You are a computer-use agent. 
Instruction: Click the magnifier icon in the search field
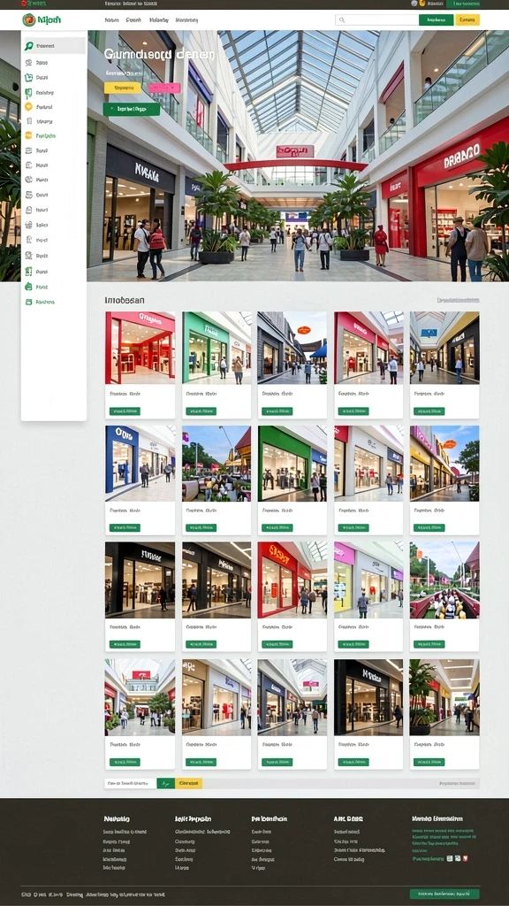342,20
